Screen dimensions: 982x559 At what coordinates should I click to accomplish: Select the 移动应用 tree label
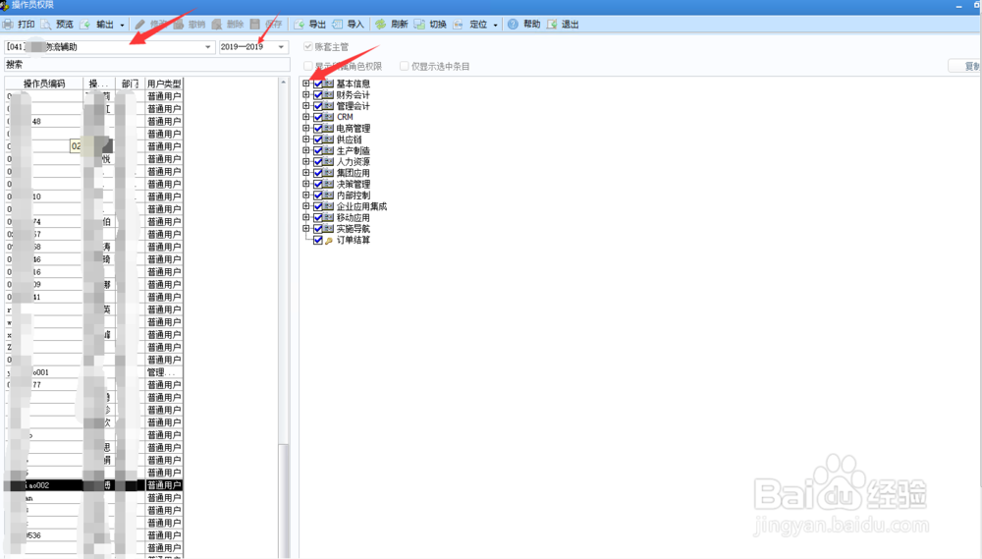click(354, 217)
